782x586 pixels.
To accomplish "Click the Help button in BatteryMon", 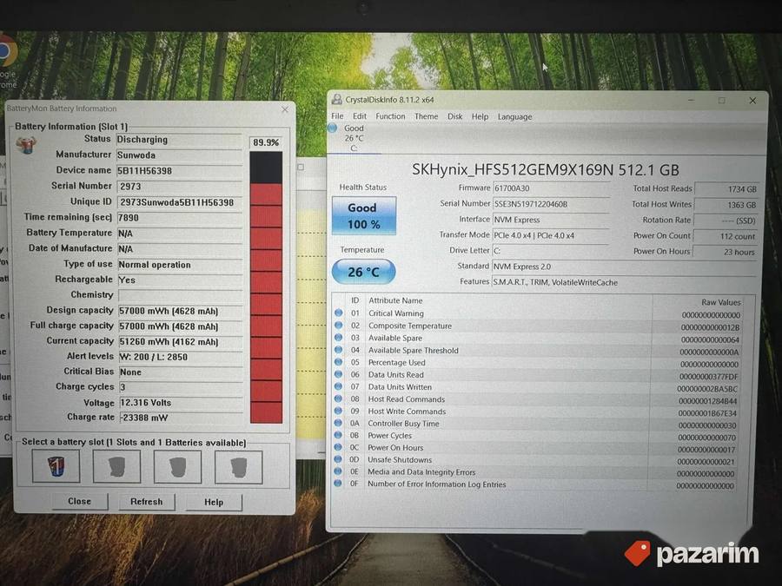I will point(214,503).
